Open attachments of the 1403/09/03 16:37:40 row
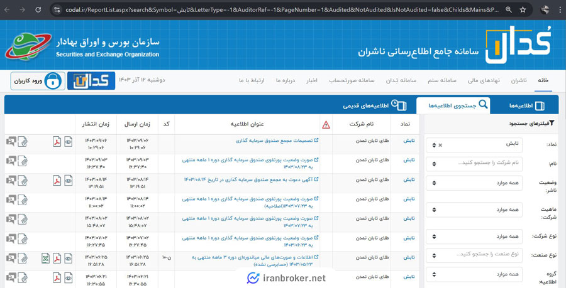566x288 pixels. pyautogui.click(x=23, y=161)
